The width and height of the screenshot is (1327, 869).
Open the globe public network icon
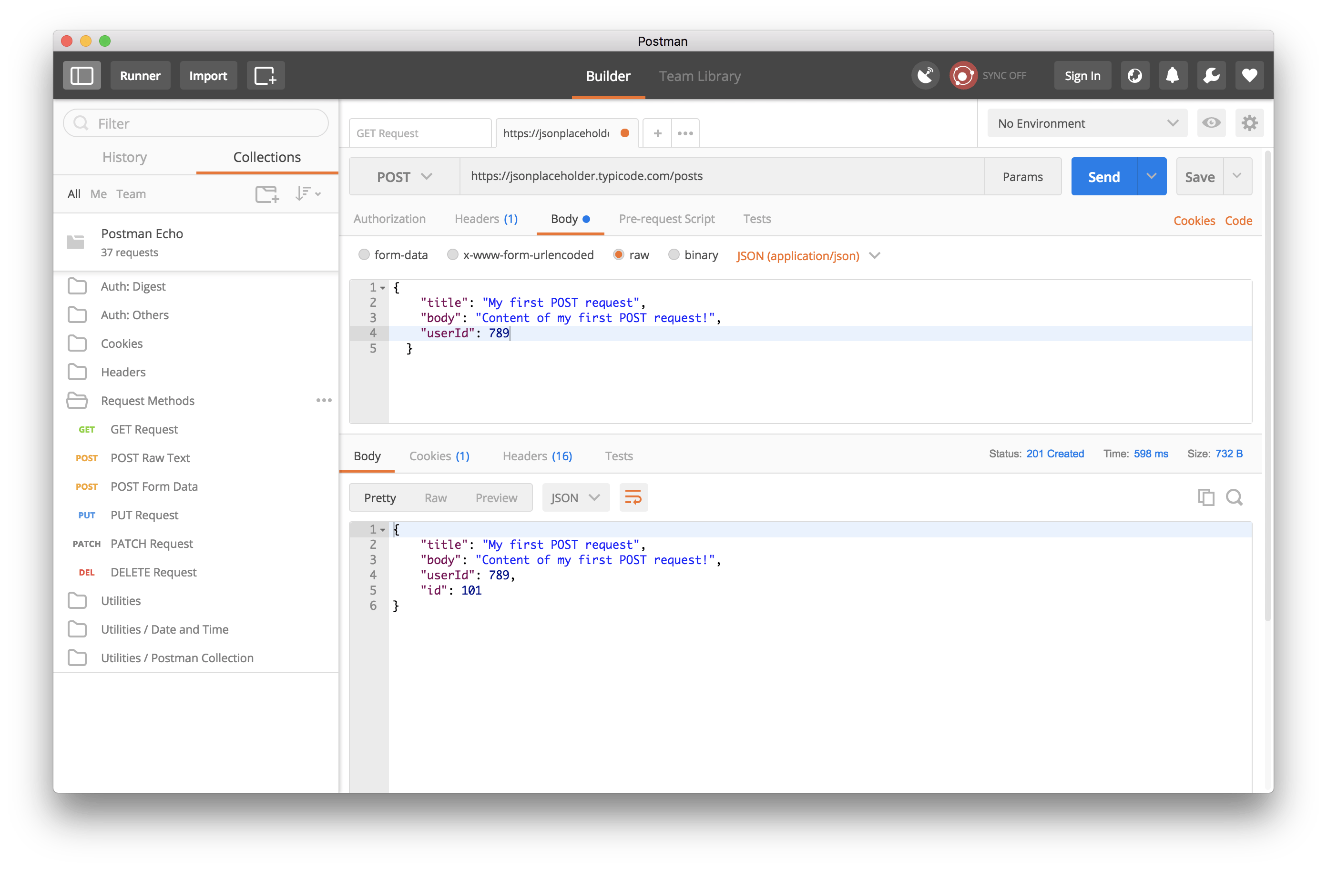[1134, 76]
